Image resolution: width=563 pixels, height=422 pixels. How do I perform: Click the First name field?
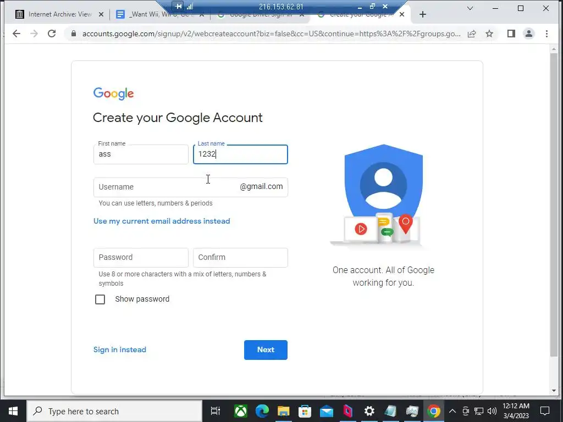click(141, 154)
